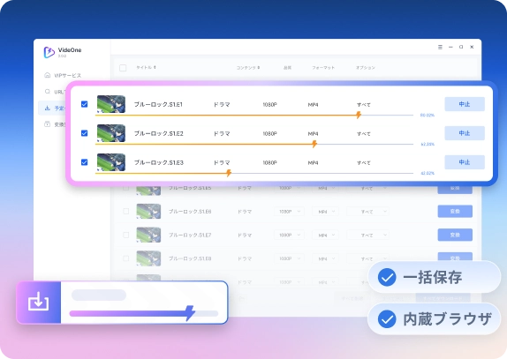Click the magnifier icon beside URL

pyautogui.click(x=47, y=92)
